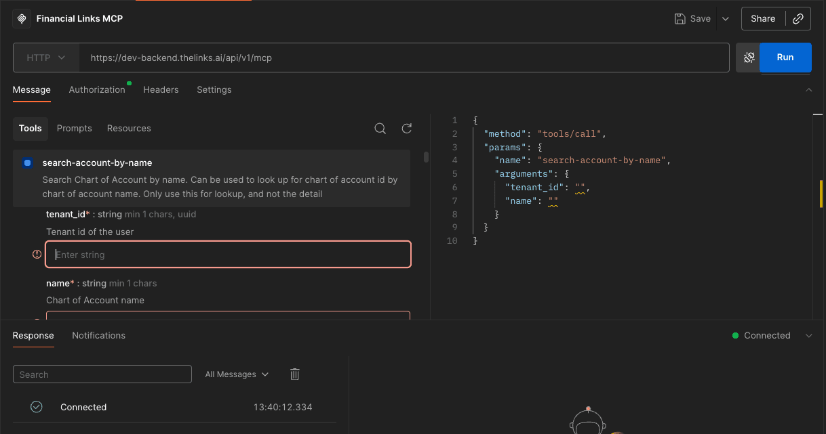Open the Notifications tab

coord(98,335)
